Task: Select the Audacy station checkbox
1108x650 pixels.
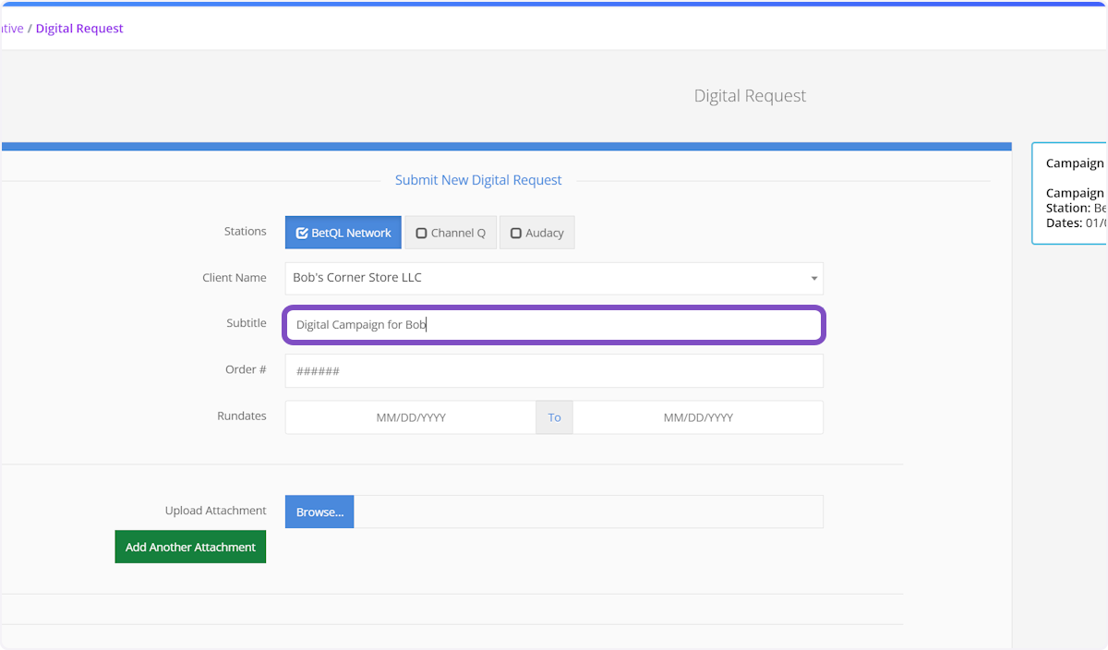Action: 536,233
